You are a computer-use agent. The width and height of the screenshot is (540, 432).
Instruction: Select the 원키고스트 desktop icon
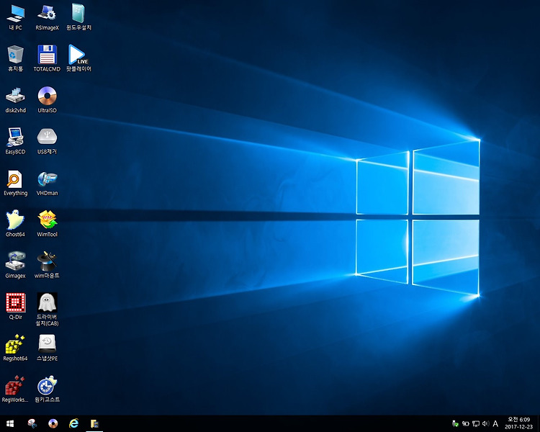point(48,390)
